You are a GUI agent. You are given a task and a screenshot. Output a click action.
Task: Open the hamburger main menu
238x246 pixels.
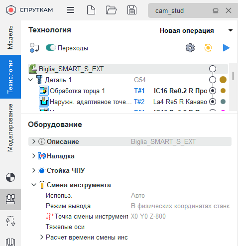[71, 10]
